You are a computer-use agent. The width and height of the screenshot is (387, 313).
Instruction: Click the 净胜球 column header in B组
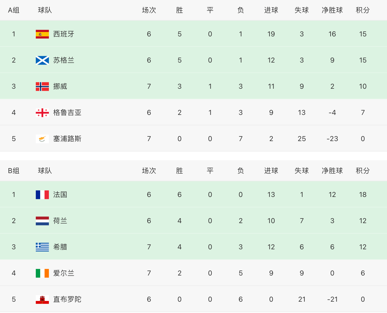click(x=332, y=171)
